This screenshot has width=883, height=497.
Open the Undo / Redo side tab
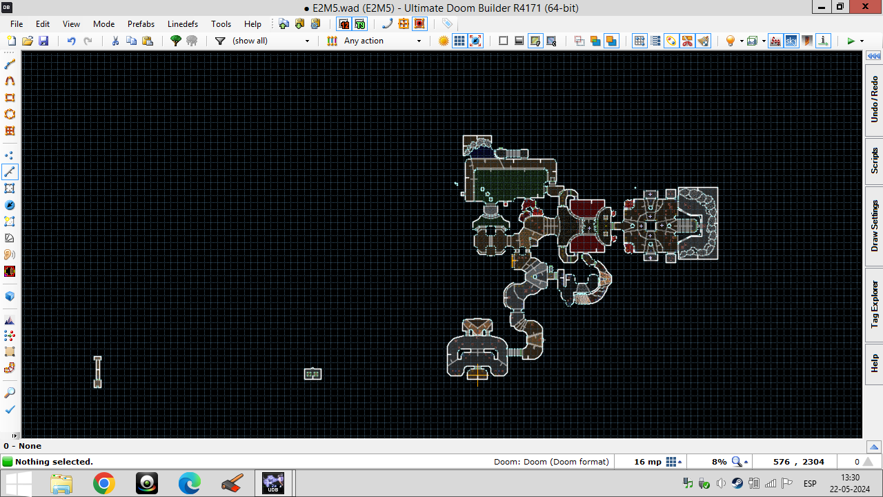874,99
